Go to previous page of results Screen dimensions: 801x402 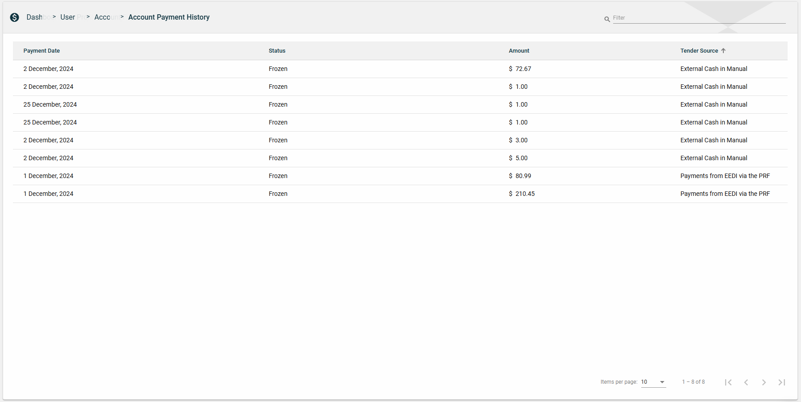pyautogui.click(x=746, y=382)
